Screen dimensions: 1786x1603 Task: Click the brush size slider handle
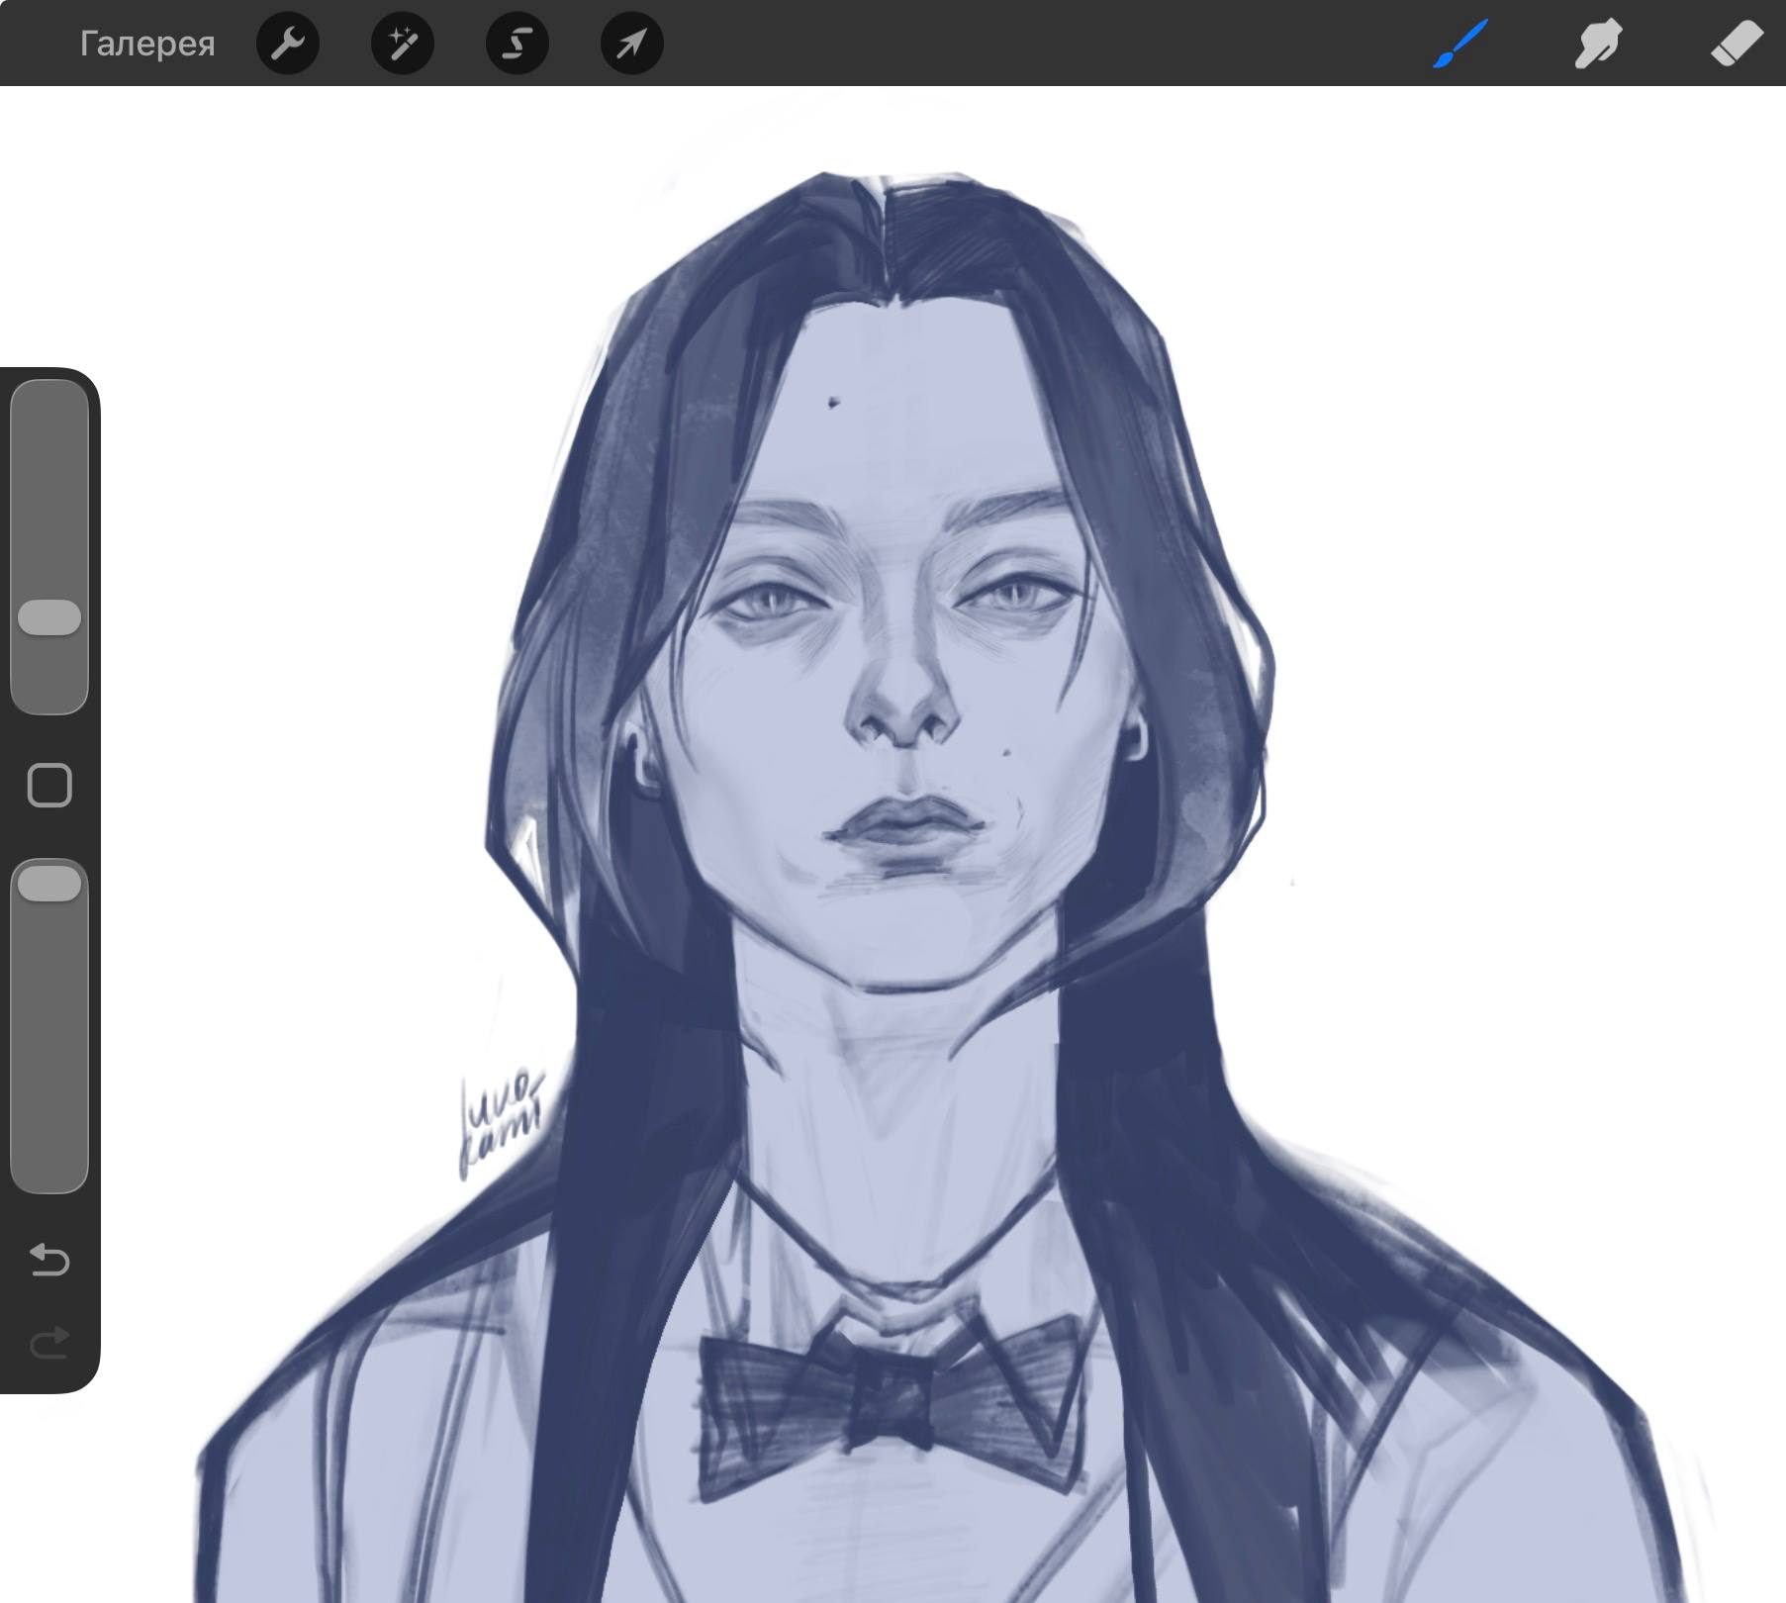tap(49, 617)
